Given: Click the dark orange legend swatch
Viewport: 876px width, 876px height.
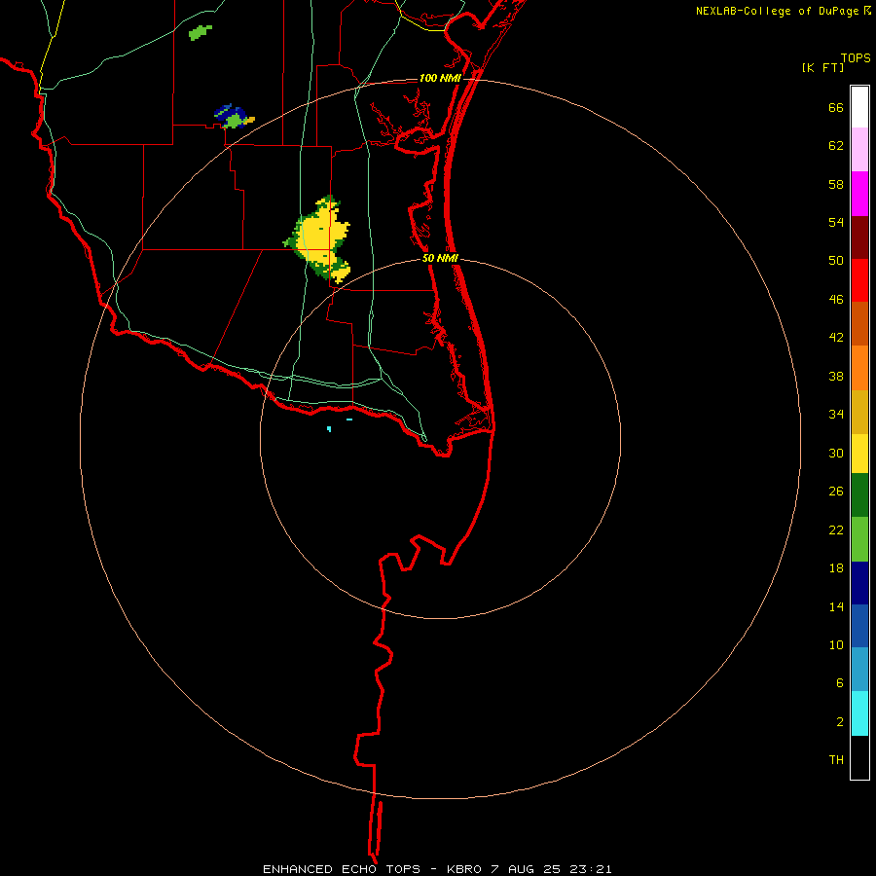Looking at the screenshot, I should tap(859, 323).
